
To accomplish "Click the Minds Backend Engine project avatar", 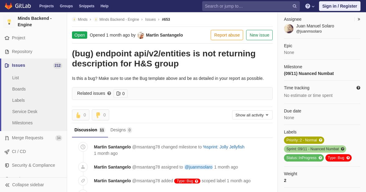I will click(x=9, y=22).
